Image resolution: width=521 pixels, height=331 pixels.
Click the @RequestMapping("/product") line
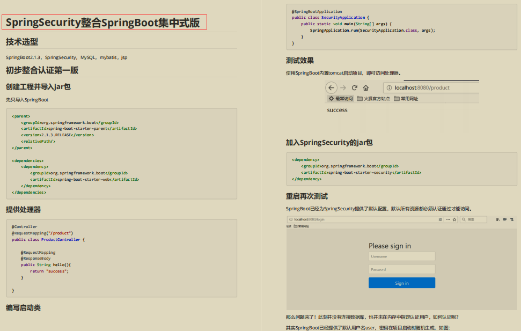pyautogui.click(x=42, y=233)
